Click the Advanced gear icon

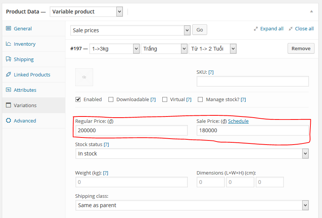coord(8,121)
